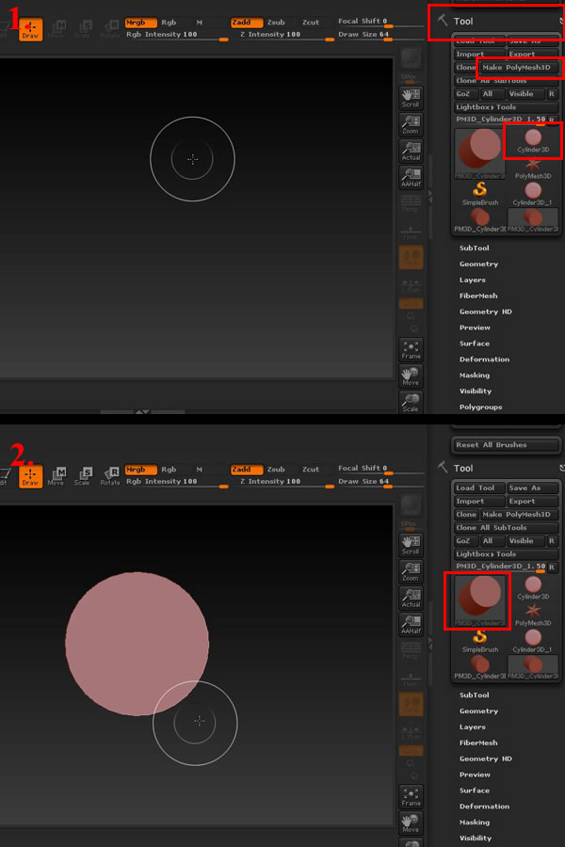565x847 pixels.
Task: Toggle Mrgb mode in step 1 screenshot
Action: 140,23
